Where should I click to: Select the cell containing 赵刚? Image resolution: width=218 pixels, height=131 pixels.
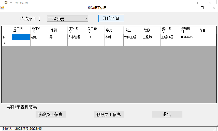(x=39, y=37)
